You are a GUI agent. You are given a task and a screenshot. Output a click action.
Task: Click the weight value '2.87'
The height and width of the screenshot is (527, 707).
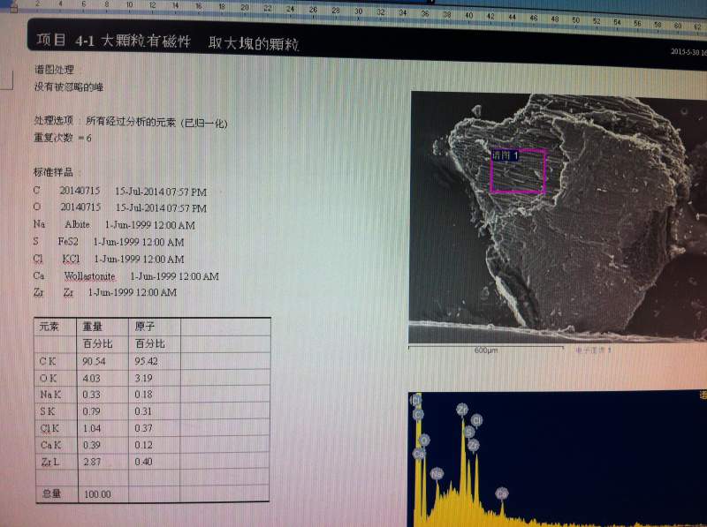pos(92,462)
